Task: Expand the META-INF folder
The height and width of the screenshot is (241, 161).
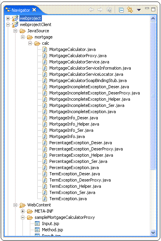Action: (23, 211)
